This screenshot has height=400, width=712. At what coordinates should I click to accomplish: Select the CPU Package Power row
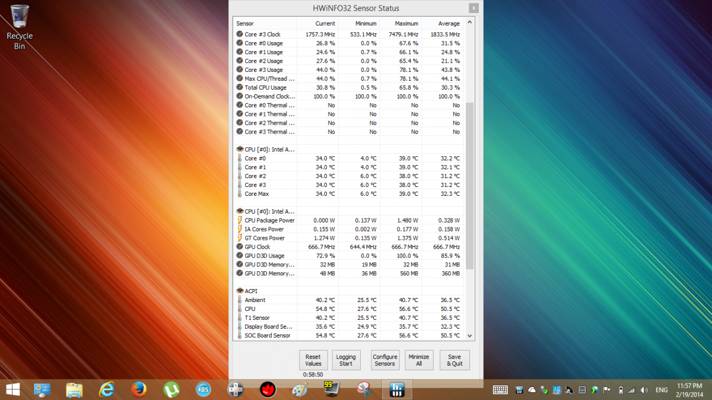tap(348, 220)
